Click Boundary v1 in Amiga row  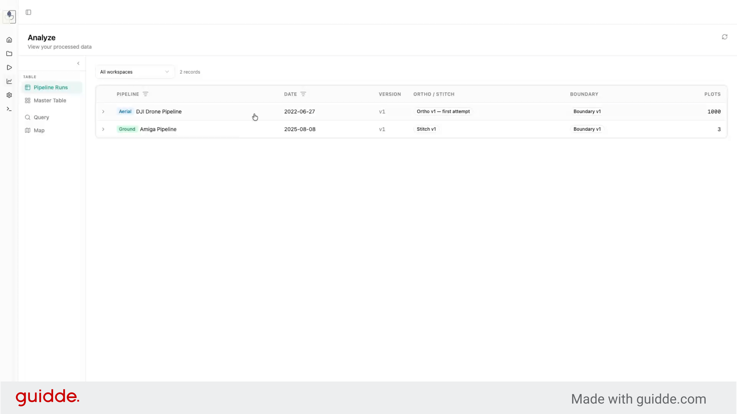click(x=587, y=129)
